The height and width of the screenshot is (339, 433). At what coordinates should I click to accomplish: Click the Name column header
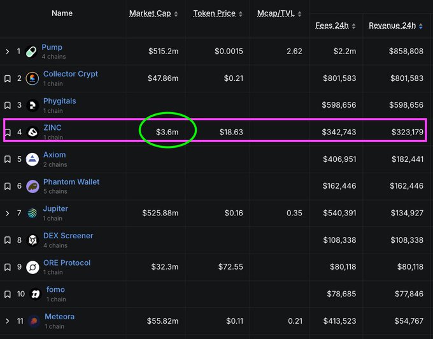62,13
